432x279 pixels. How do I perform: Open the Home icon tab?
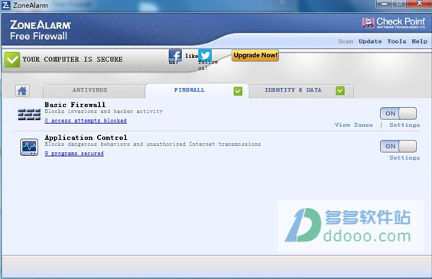pos(22,91)
